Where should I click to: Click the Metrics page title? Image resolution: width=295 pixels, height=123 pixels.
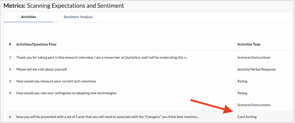[x=64, y=5]
